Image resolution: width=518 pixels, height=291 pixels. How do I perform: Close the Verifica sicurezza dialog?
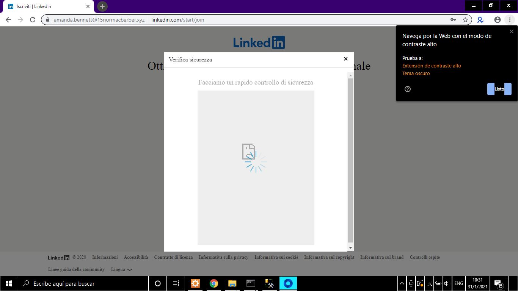pos(345,59)
